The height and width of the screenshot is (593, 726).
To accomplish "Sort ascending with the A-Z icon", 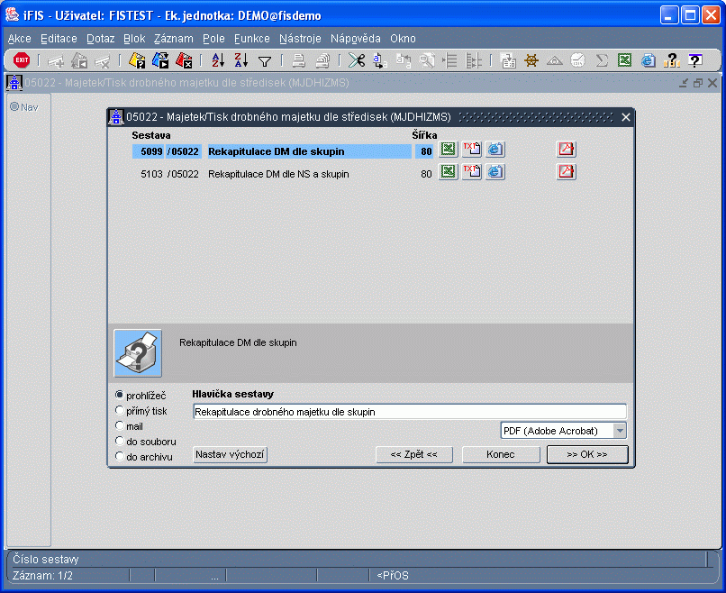I will coord(218,60).
